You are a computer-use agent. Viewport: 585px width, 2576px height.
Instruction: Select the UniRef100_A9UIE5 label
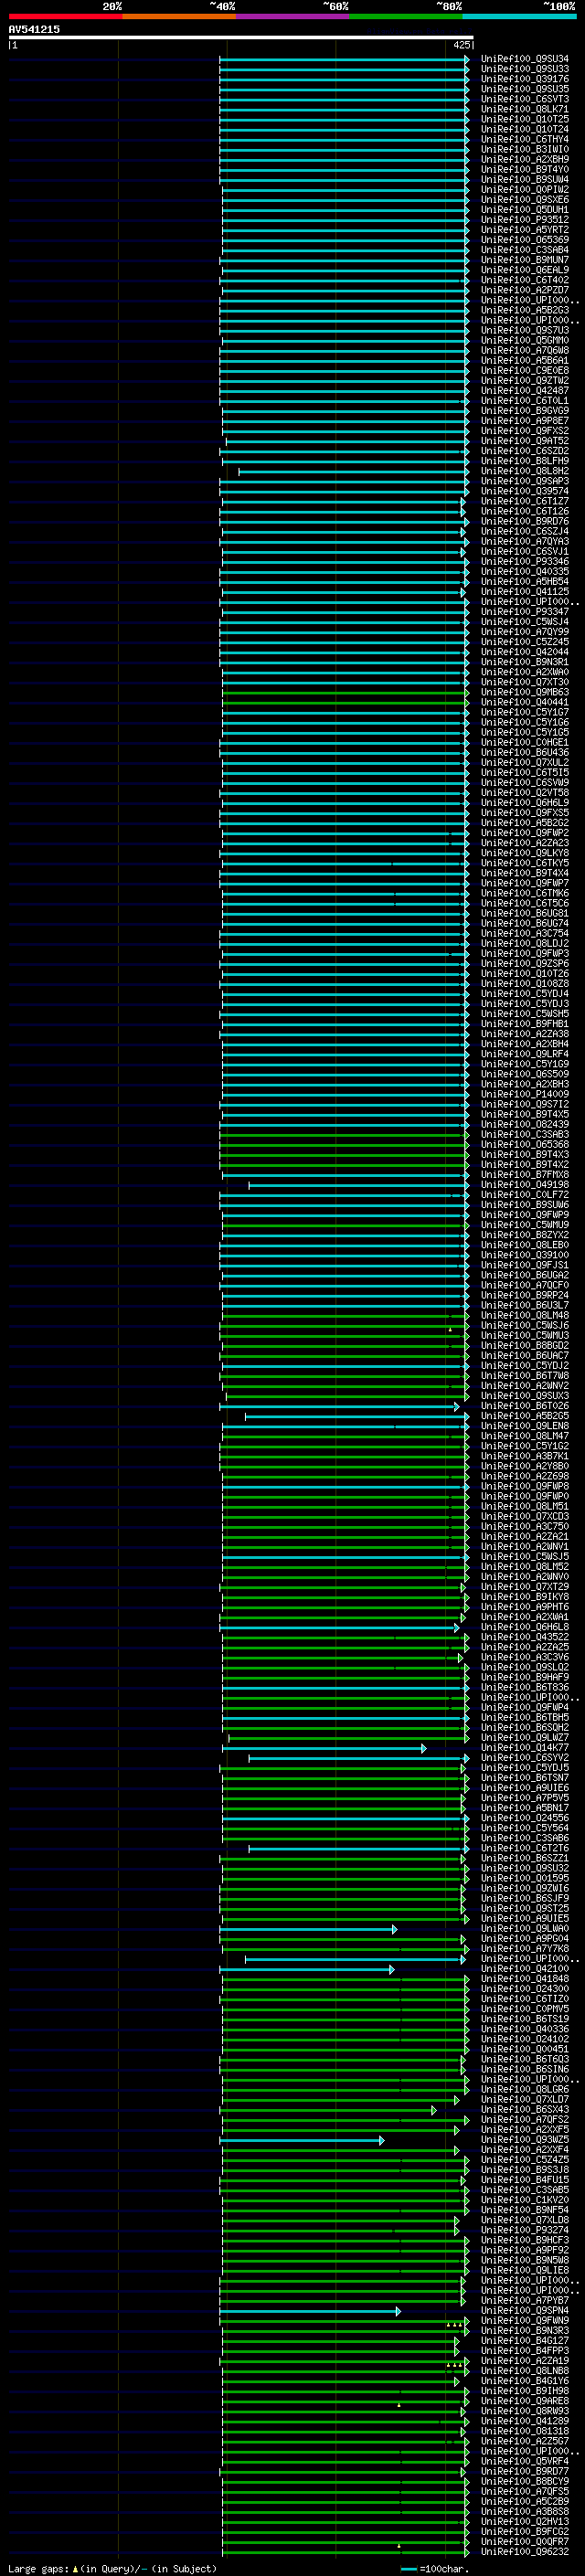(x=525, y=1918)
